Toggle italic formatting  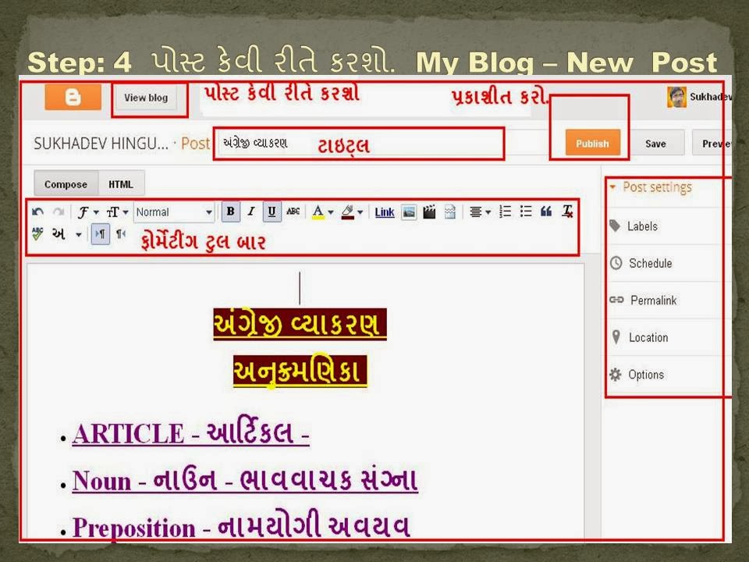[250, 212]
